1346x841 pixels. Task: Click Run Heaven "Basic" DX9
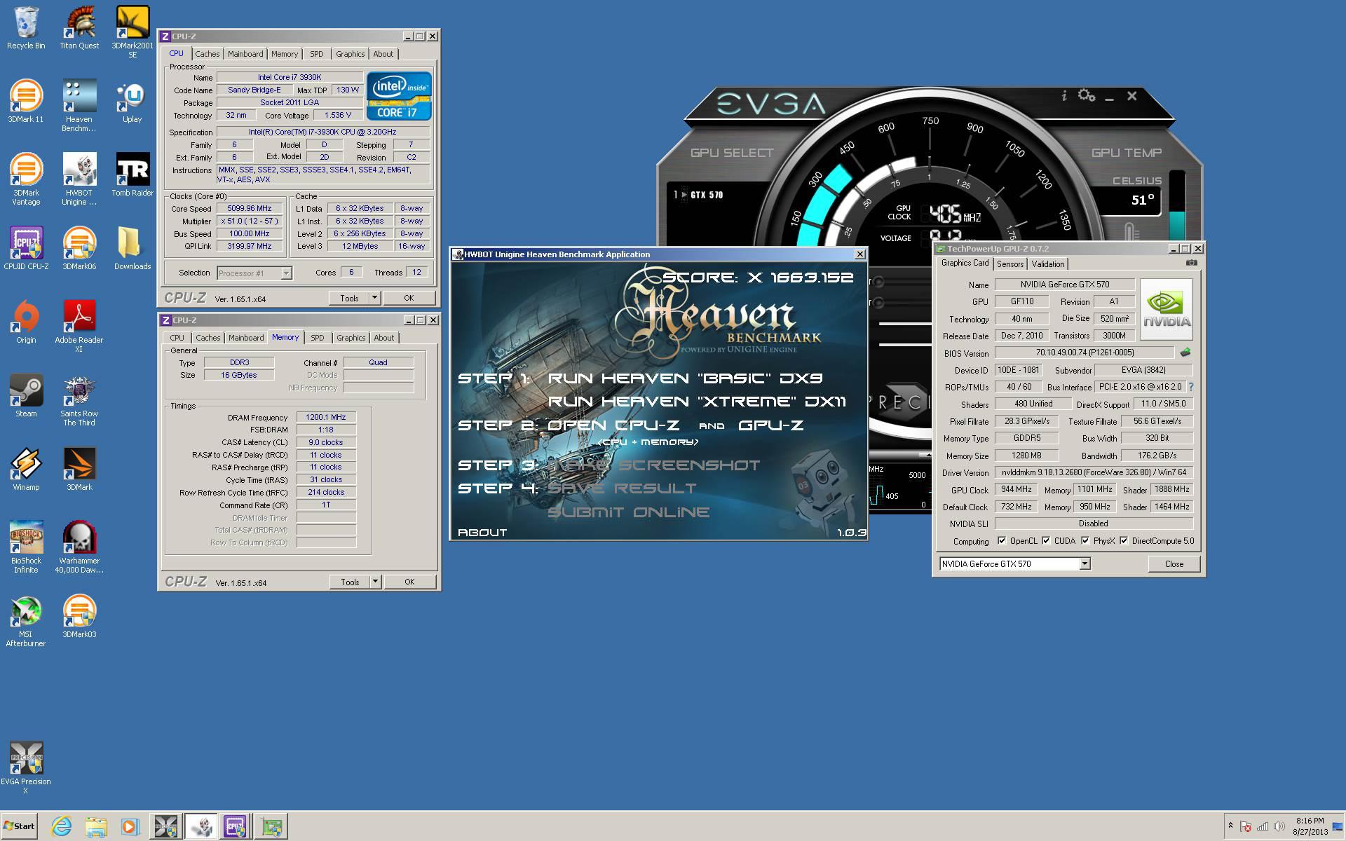click(684, 378)
